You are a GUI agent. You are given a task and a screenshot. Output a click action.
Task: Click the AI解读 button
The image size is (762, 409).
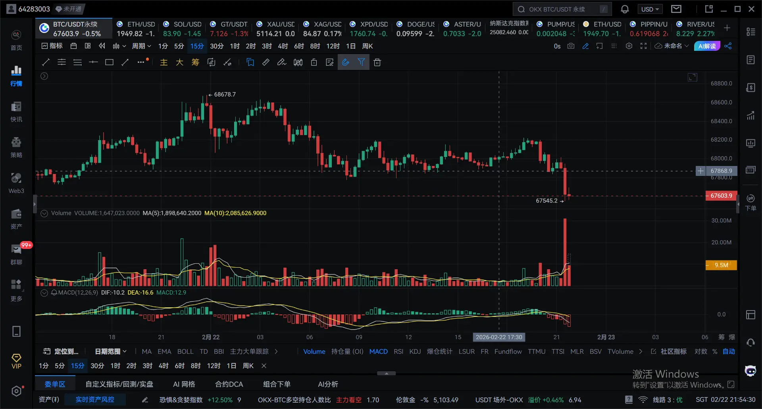pos(707,46)
